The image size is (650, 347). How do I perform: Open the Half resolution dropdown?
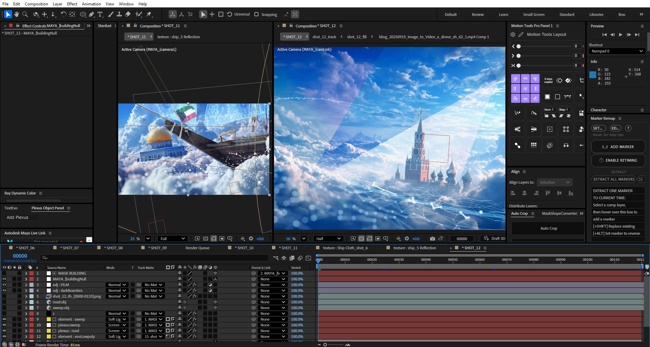(328, 238)
